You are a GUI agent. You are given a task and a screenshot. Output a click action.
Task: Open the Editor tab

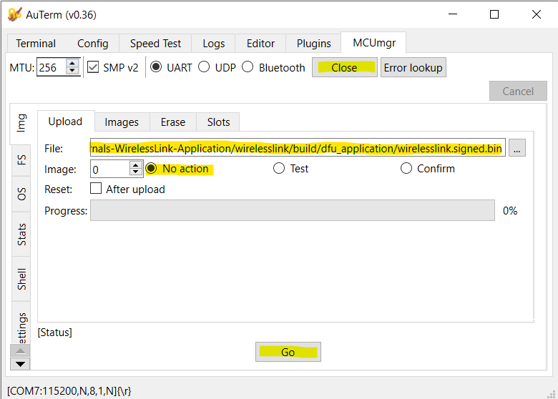tap(260, 44)
